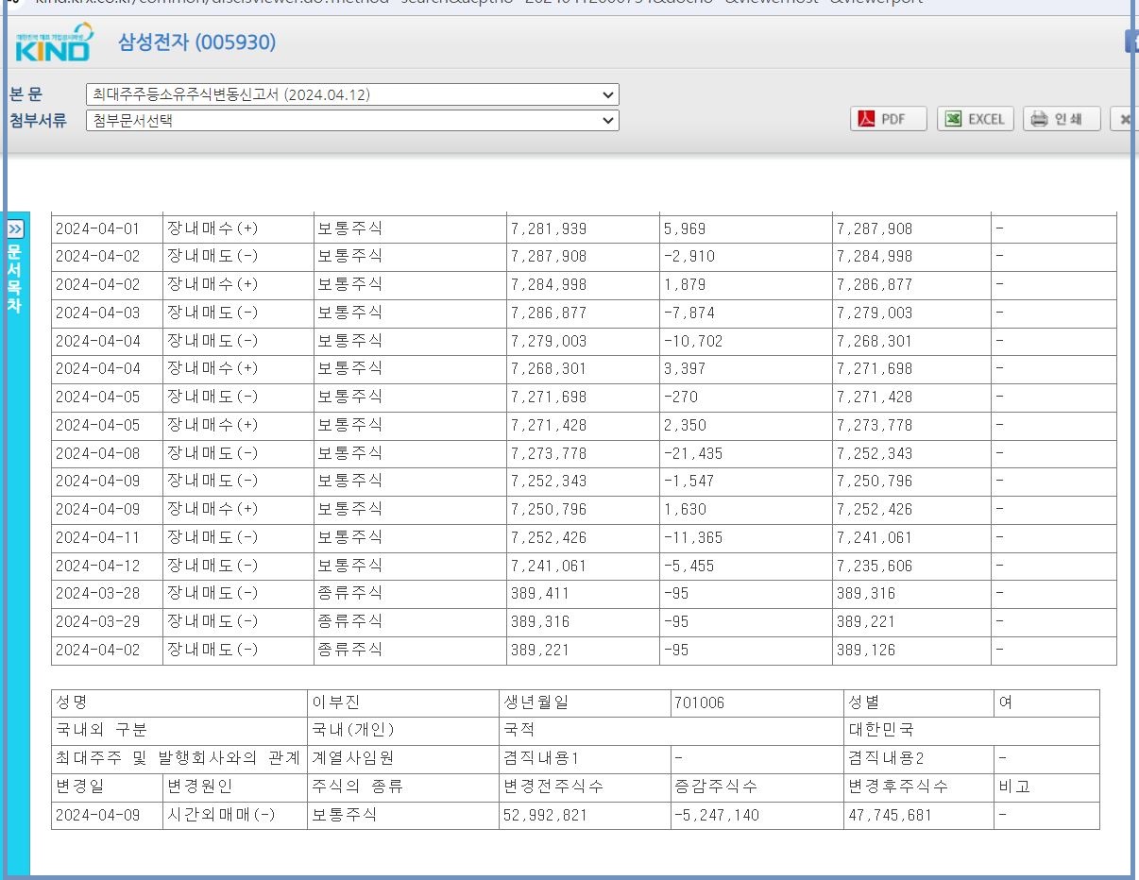The height and width of the screenshot is (880, 1139).
Task: Expand the 문서목차 sidebar arrows icon
Action: 15,229
